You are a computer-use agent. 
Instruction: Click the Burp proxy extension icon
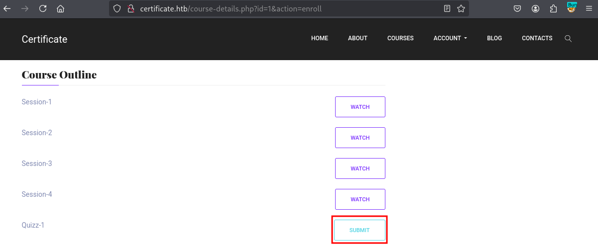pos(572,8)
